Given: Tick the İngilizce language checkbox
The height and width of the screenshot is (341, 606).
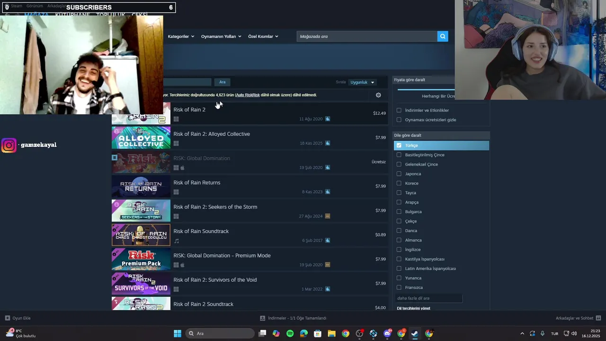Looking at the screenshot, I should [x=399, y=250].
